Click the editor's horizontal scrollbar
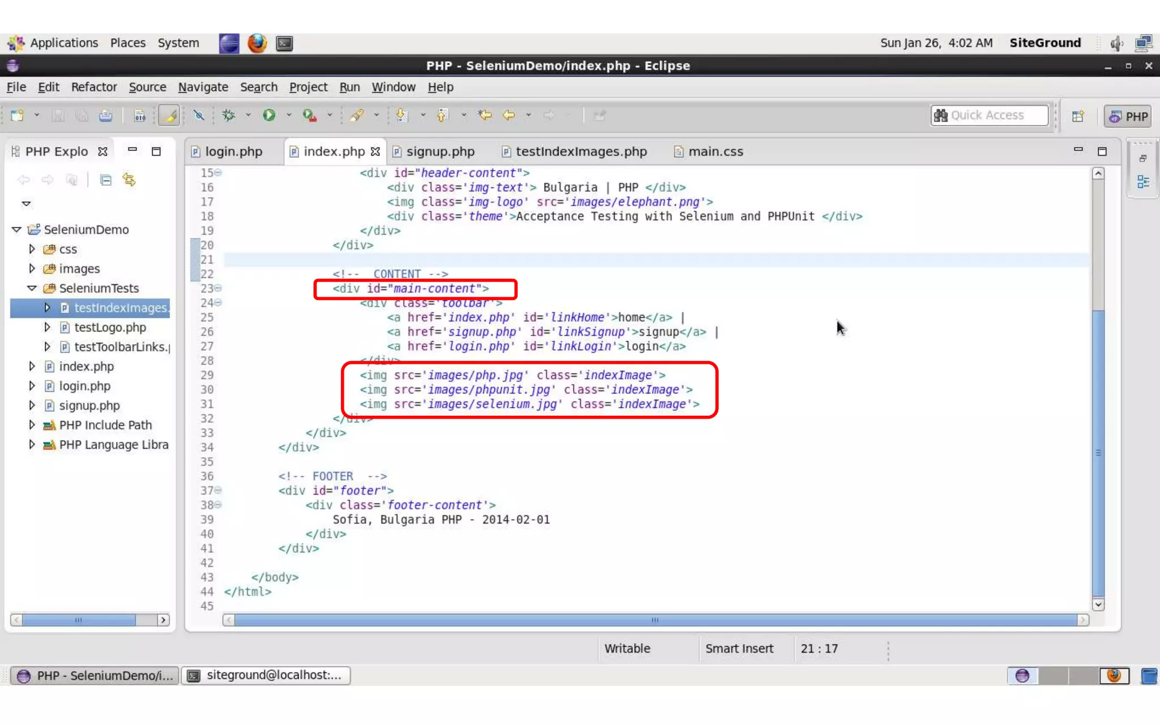Screen dimensions: 1160x725 (x=655, y=620)
